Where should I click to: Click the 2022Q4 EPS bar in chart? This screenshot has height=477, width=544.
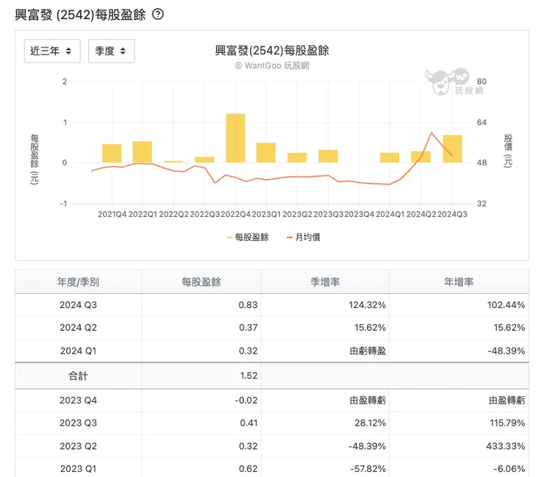[235, 138]
